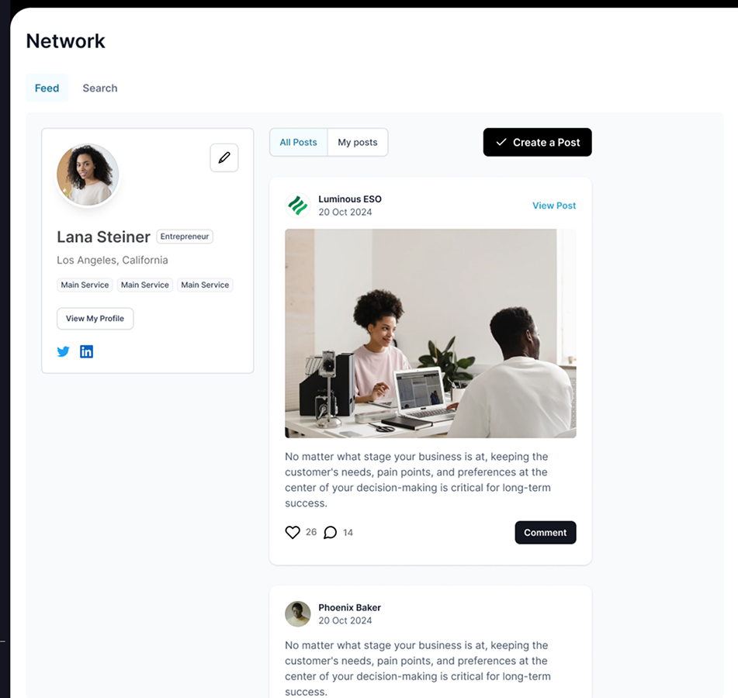The image size is (738, 698).
Task: Click the Create a Post button
Action: [538, 142]
